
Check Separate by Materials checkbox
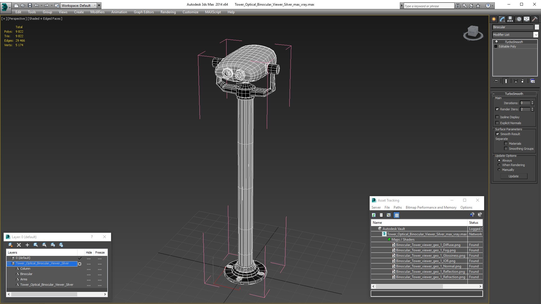pos(506,144)
